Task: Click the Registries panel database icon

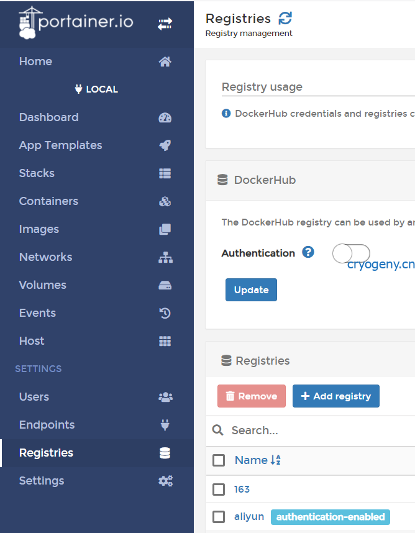Action: (x=226, y=361)
